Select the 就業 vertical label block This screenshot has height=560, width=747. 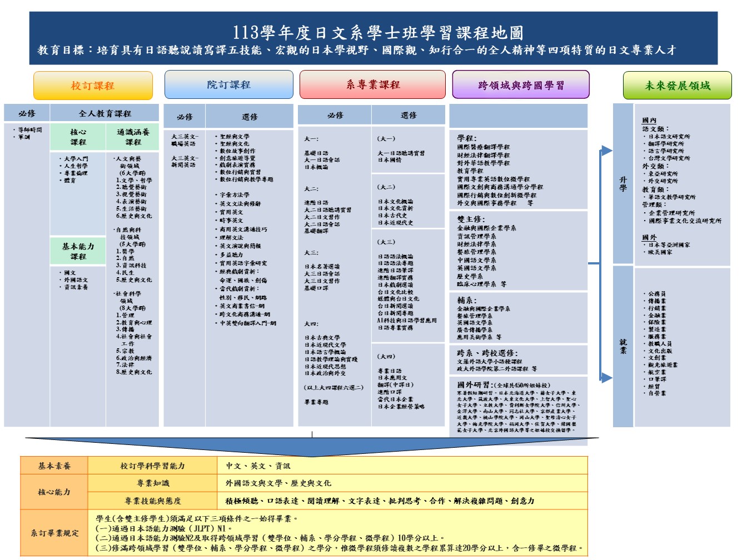click(x=623, y=346)
